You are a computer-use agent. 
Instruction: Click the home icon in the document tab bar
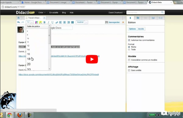[x=19, y=18]
